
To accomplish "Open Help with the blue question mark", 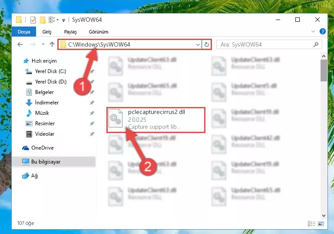I will (x=323, y=31).
